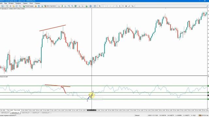This screenshot has width=209, height=117.
Task: Expand the Profiles dropdown arrow
Action: click(x=4, y=6)
